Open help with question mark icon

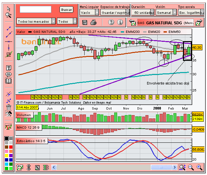111,22
